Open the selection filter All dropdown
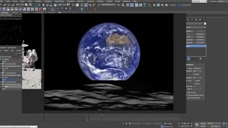 (x=20, y=5)
